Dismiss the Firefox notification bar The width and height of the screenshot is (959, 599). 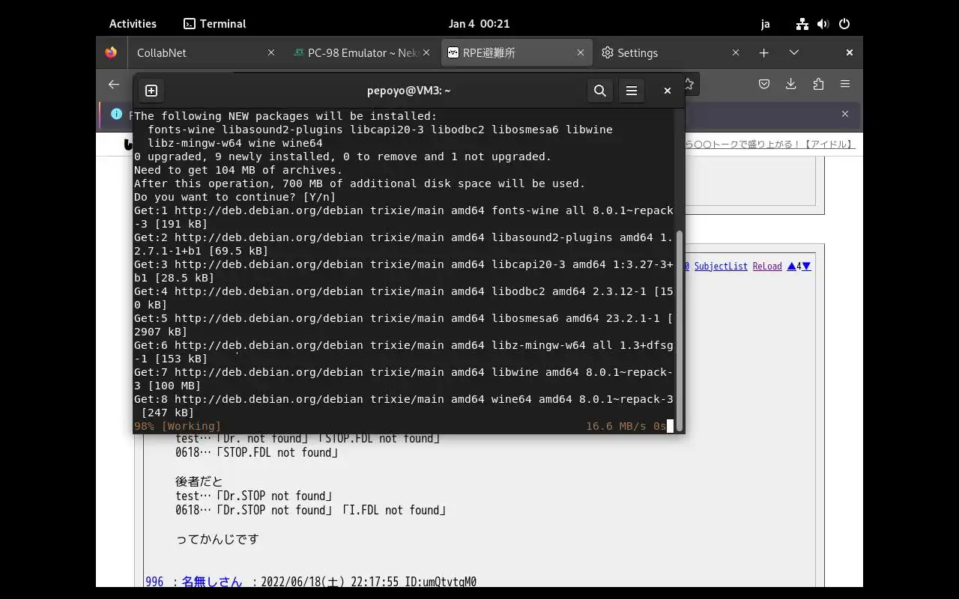(x=845, y=115)
